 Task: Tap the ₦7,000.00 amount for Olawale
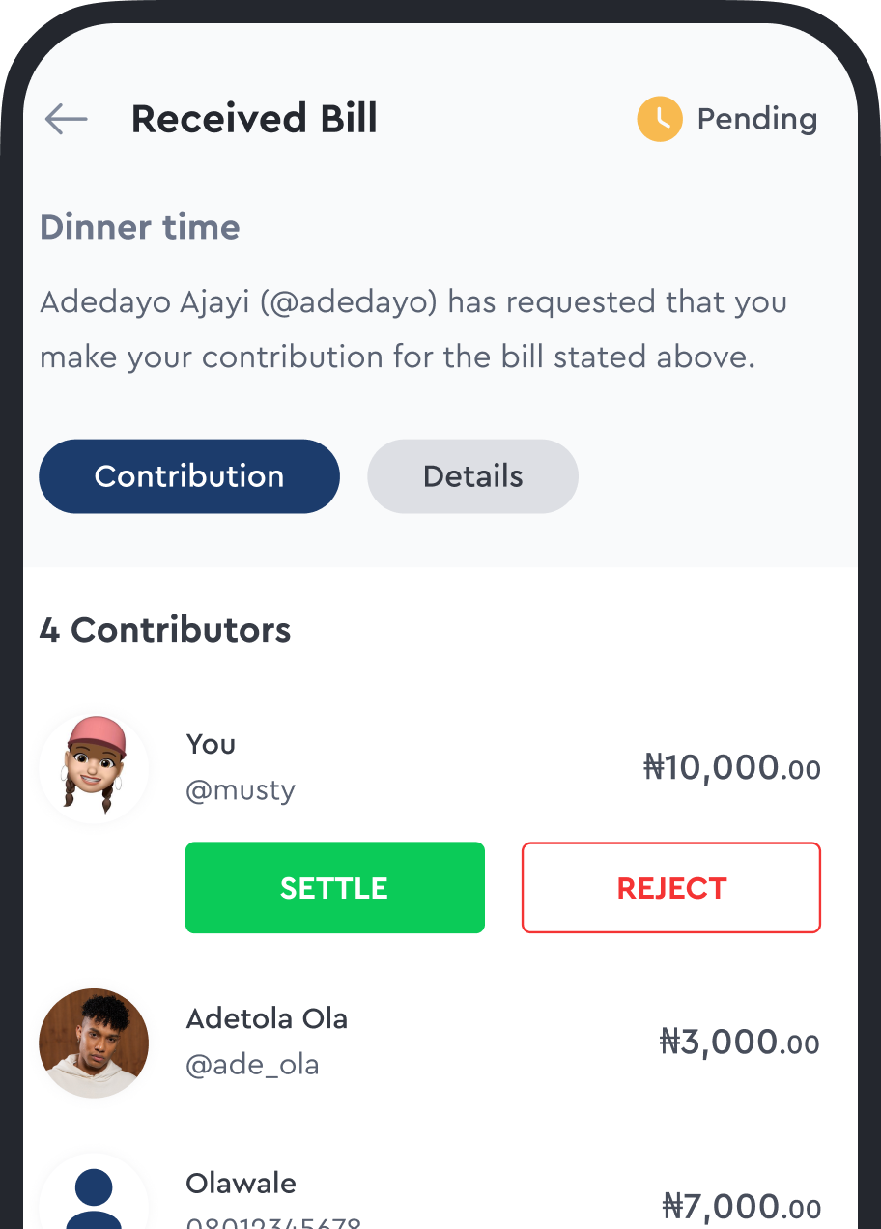(x=741, y=1206)
